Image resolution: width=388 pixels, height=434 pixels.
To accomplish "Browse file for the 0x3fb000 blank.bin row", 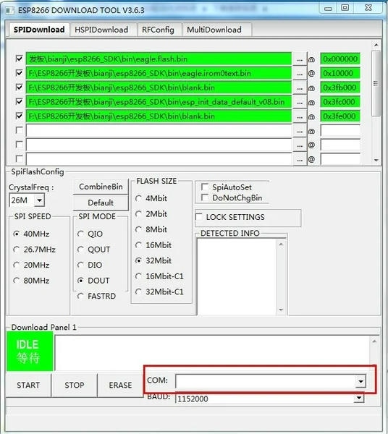I will coord(300,88).
